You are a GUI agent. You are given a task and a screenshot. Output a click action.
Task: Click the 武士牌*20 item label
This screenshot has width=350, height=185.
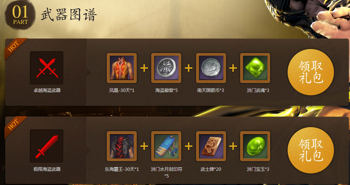[211, 169]
